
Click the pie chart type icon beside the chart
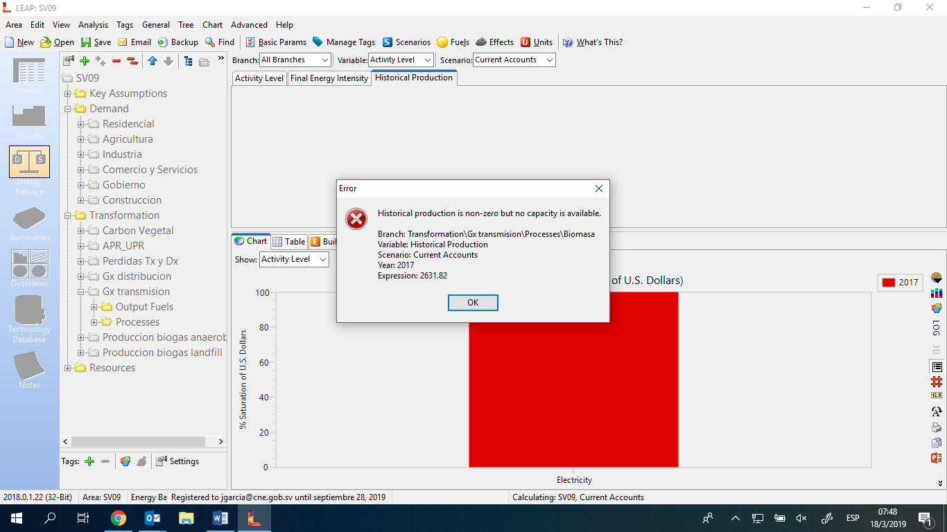(937, 278)
